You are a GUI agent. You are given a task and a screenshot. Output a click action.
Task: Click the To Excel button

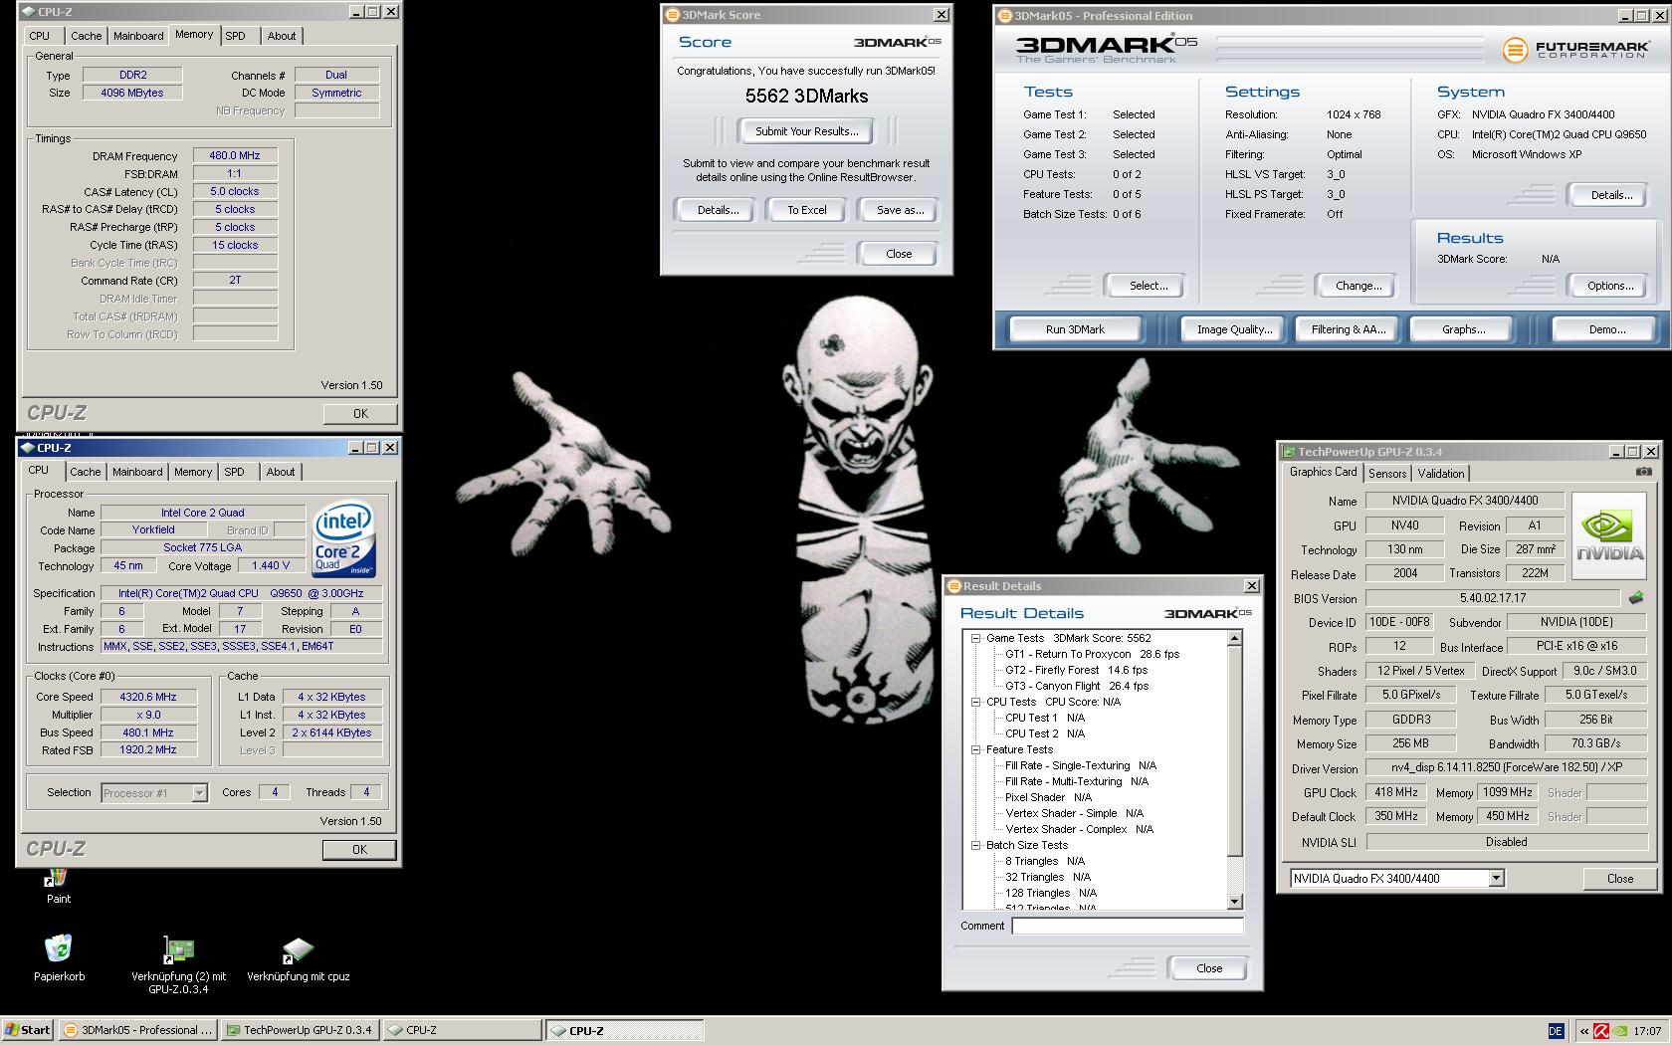click(807, 210)
